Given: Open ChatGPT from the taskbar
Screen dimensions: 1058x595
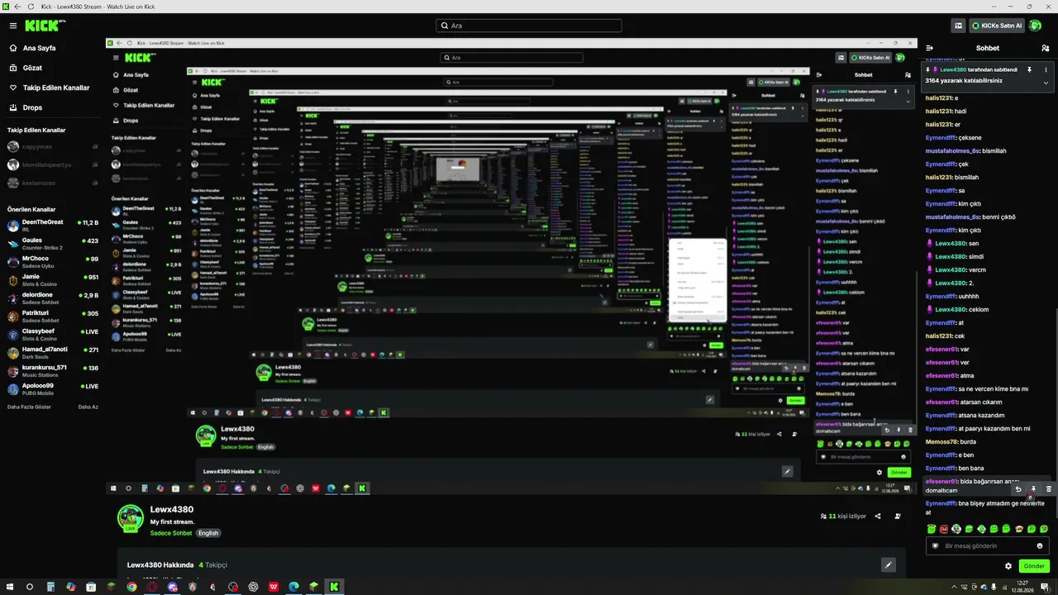Looking at the screenshot, I should [253, 587].
